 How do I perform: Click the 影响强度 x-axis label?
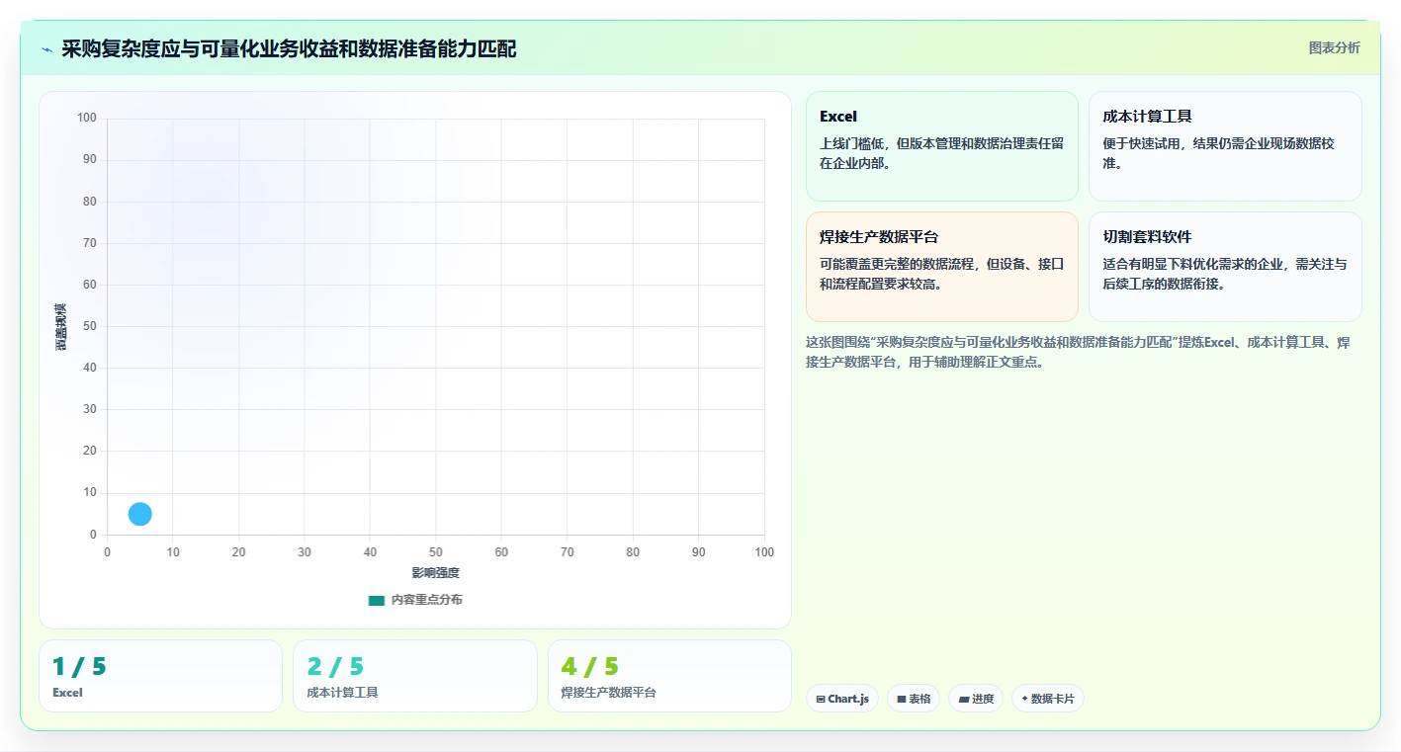tap(436, 573)
